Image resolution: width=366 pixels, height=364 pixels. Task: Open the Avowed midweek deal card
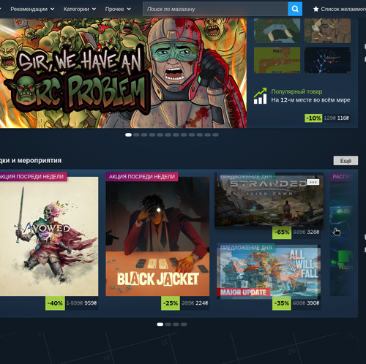49,236
